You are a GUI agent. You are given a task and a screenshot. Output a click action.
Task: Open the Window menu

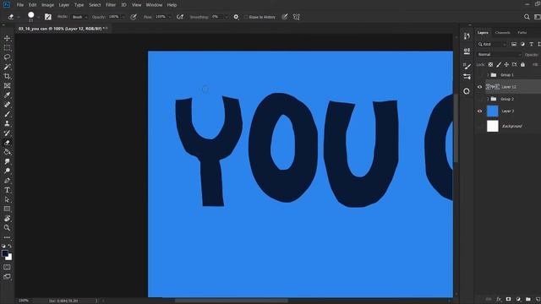point(154,5)
